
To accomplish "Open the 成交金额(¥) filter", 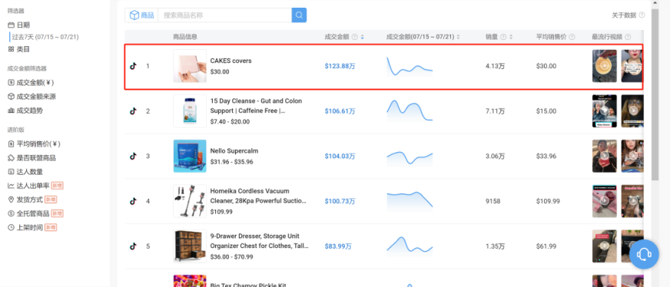I will [x=31, y=83].
